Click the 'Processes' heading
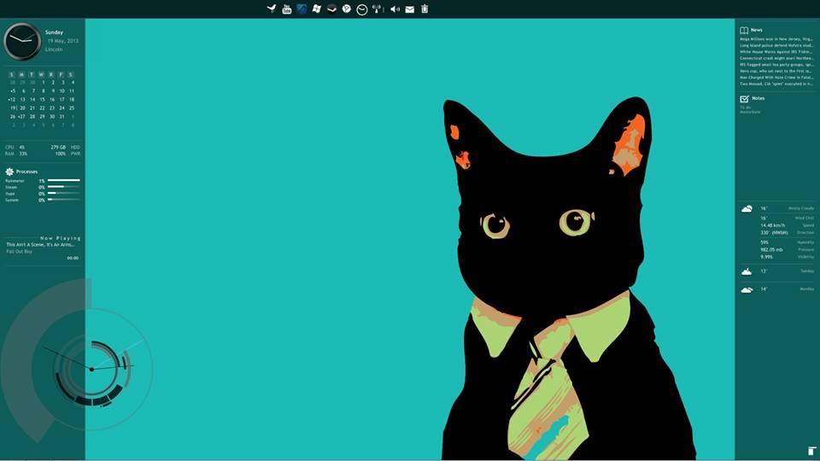Viewport: 820px width, 461px height. point(26,172)
